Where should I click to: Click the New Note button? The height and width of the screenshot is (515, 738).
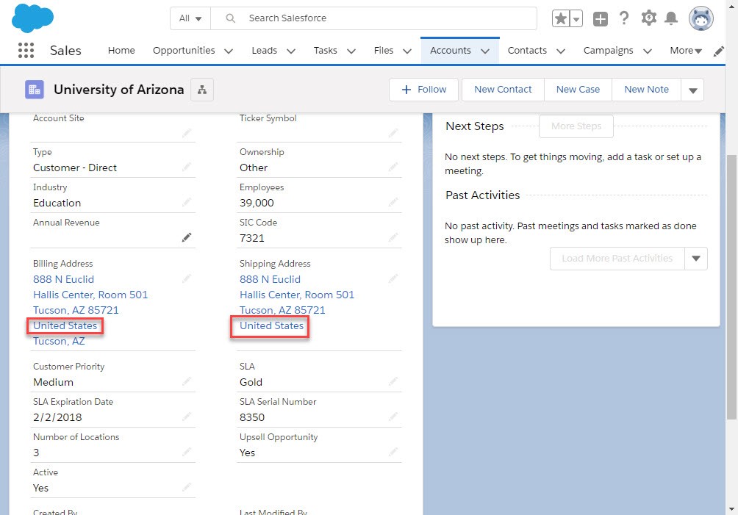646,90
